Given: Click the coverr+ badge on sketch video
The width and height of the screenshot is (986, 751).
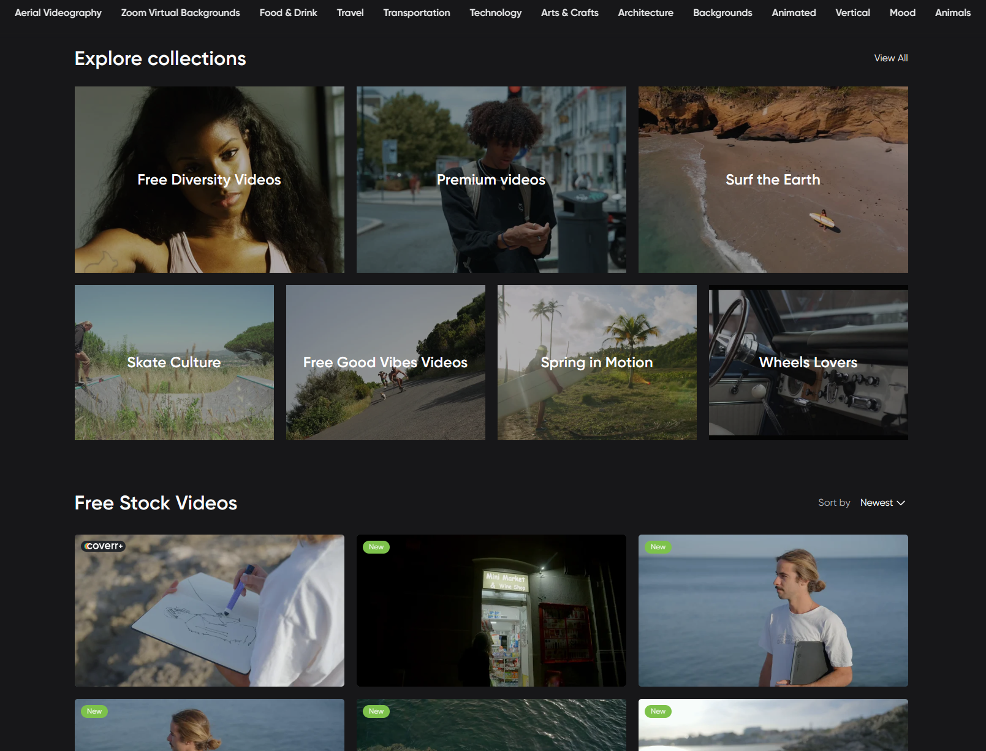Looking at the screenshot, I should 103,546.
